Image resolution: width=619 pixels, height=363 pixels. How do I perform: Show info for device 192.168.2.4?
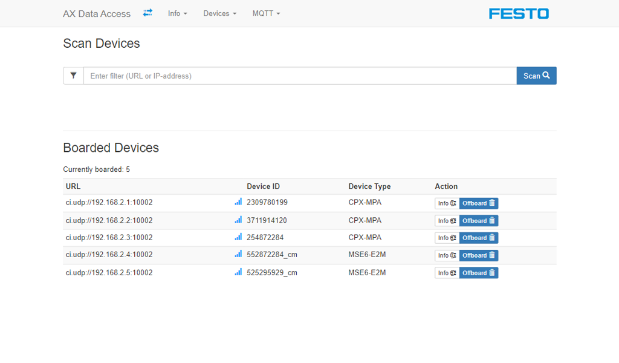[447, 255]
